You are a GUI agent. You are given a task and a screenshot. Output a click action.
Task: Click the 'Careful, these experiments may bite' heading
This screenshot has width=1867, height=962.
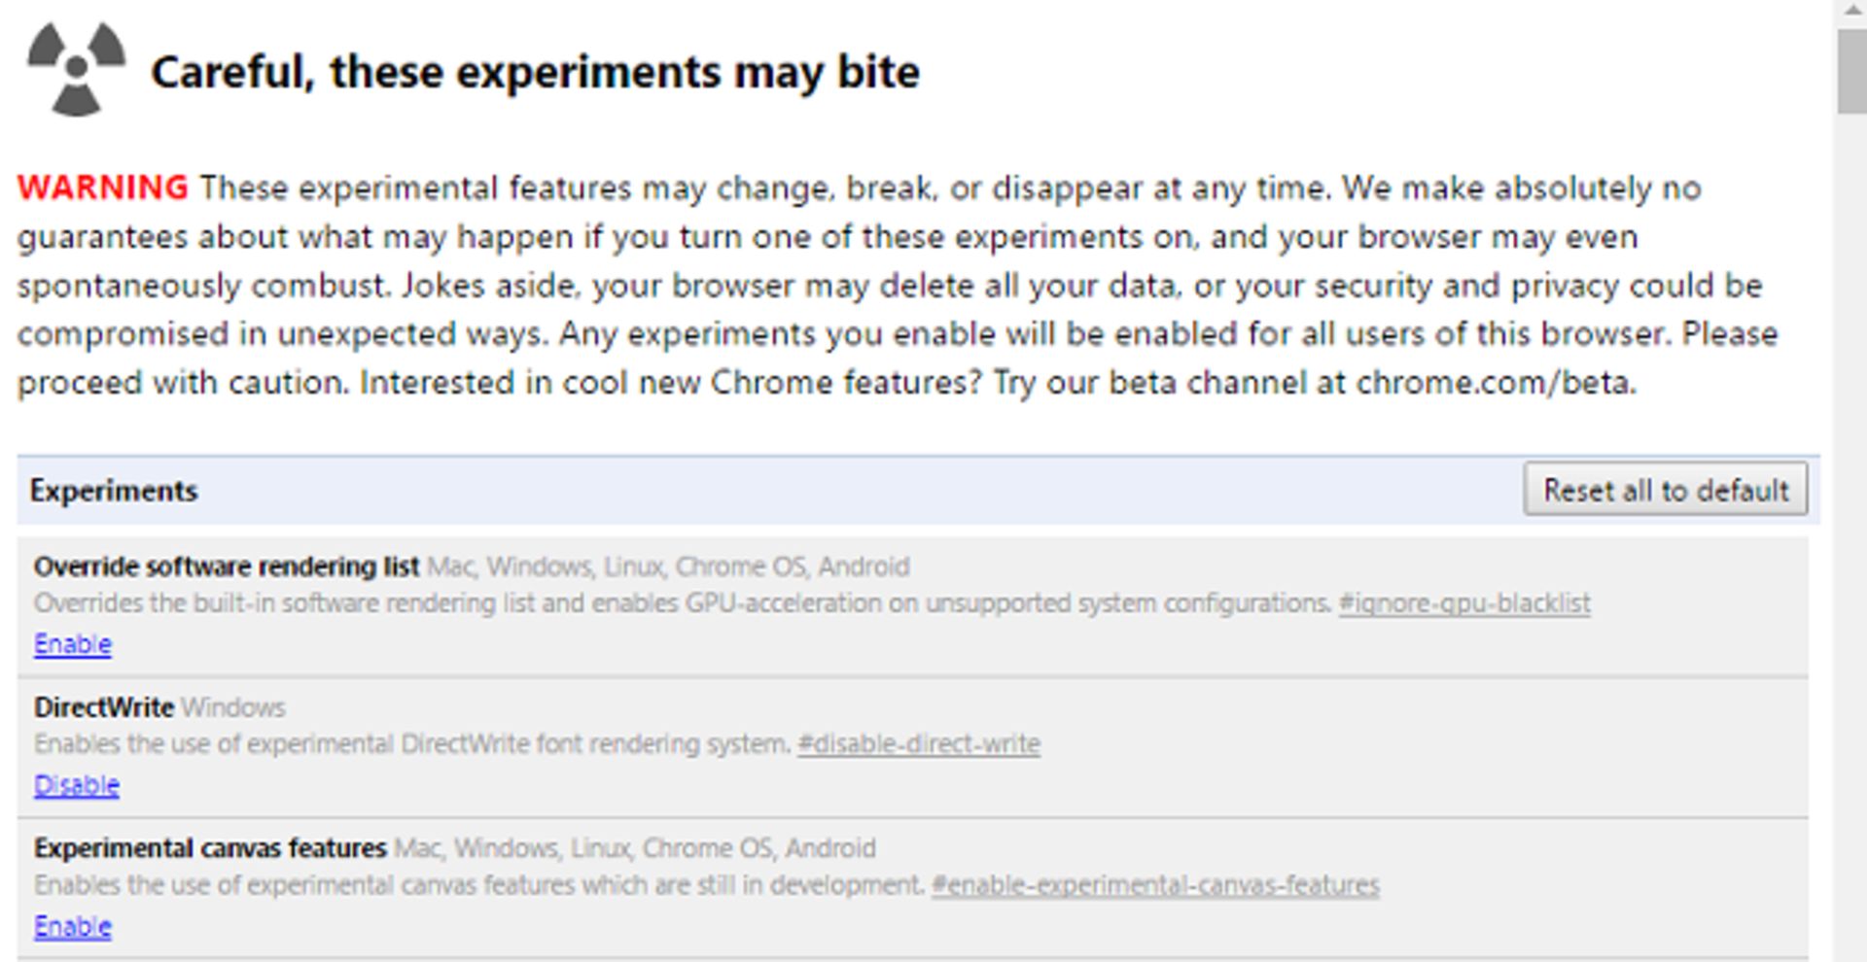(535, 72)
